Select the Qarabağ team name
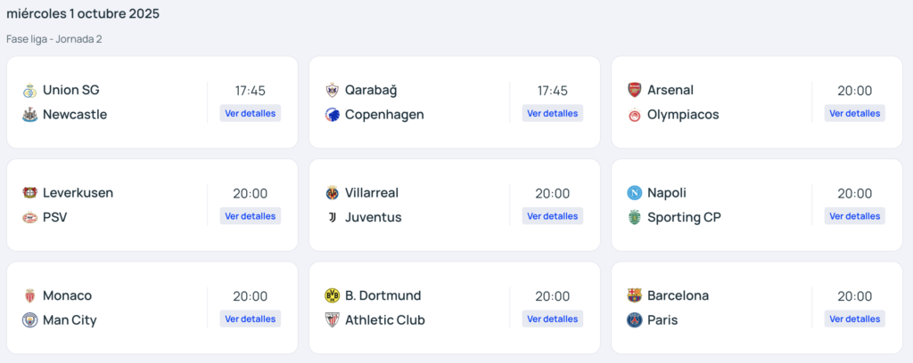 371,90
